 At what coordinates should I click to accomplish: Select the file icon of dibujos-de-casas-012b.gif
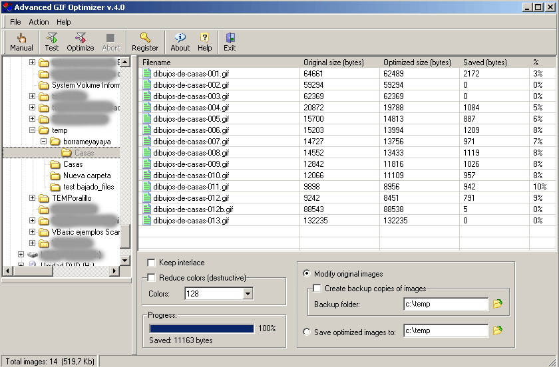coord(146,209)
